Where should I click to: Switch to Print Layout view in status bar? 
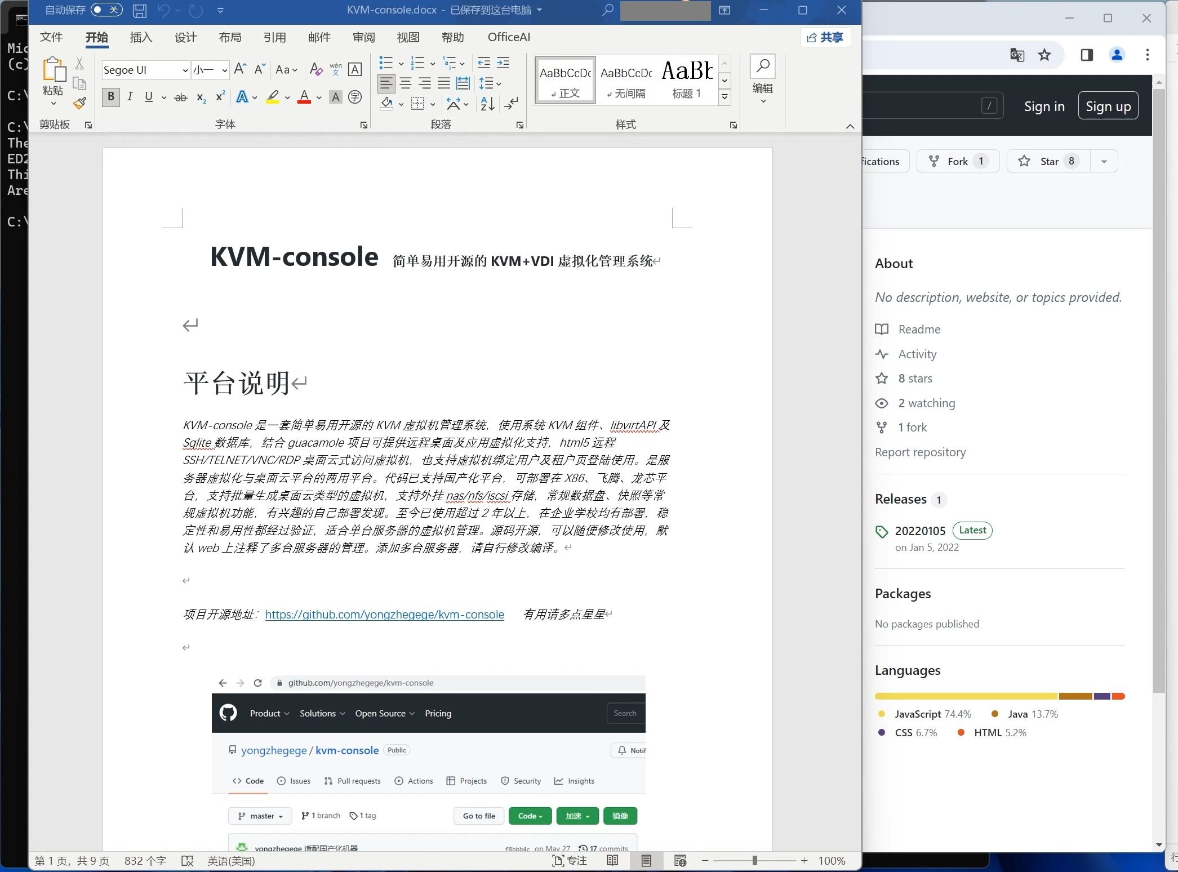[x=646, y=860]
